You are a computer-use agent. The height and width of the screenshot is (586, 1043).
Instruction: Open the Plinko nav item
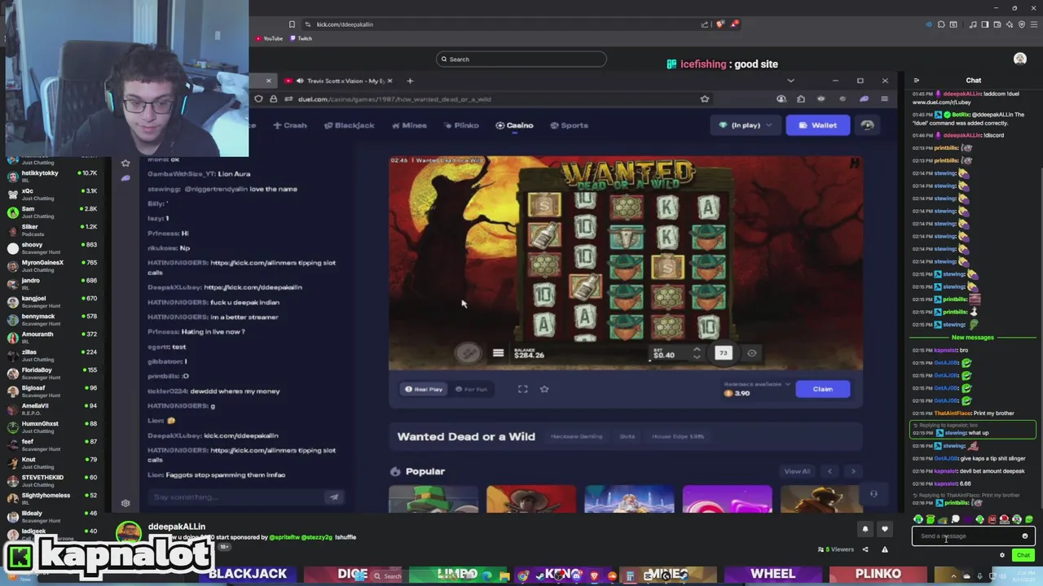click(461, 125)
